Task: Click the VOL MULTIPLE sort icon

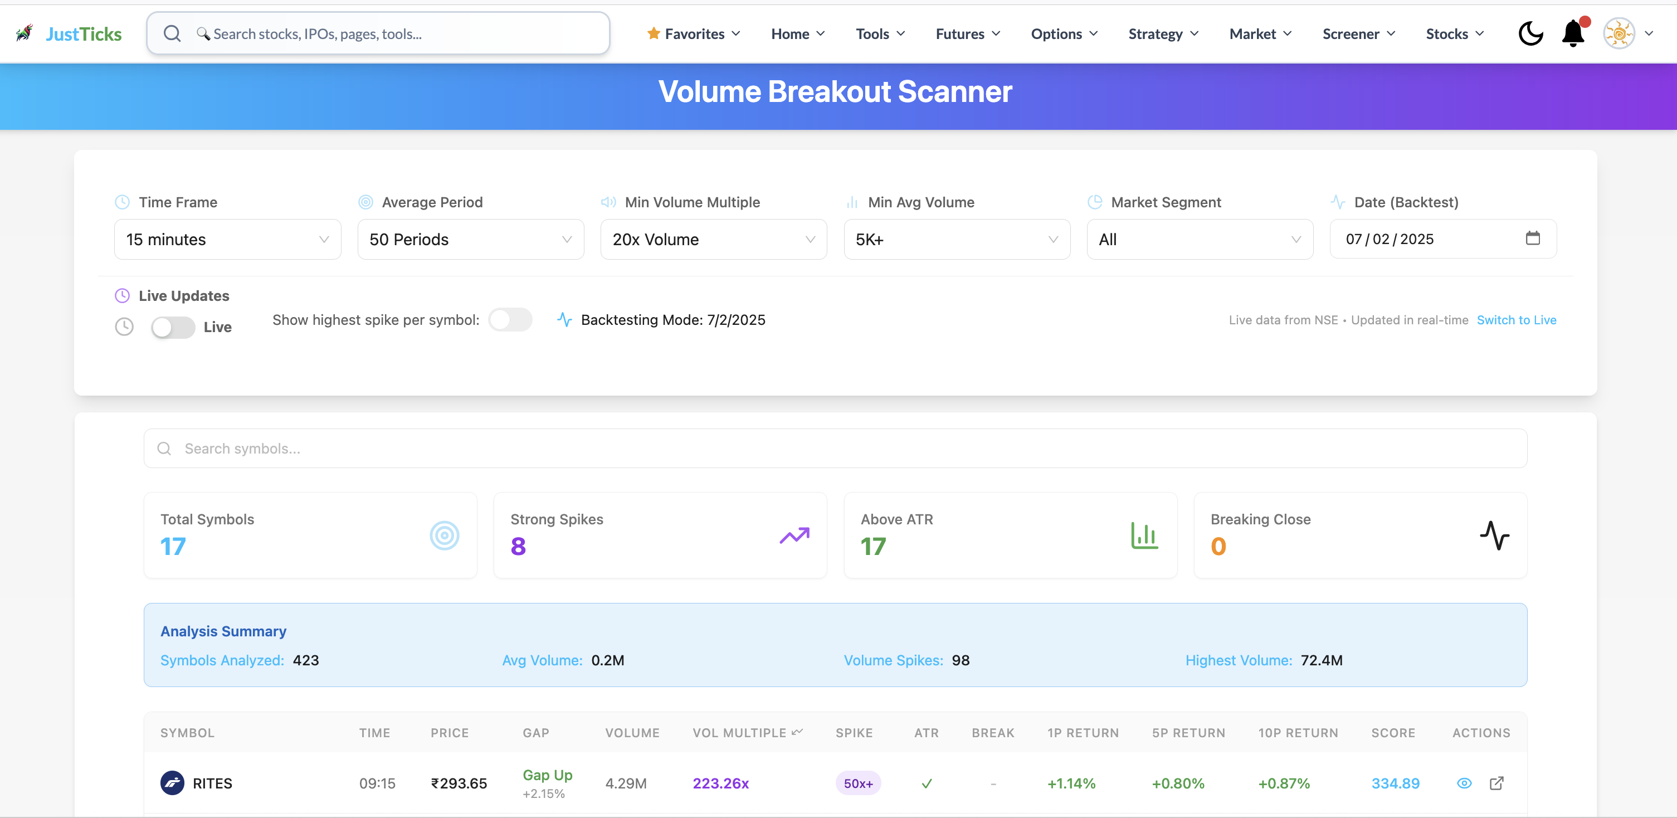Action: [797, 732]
